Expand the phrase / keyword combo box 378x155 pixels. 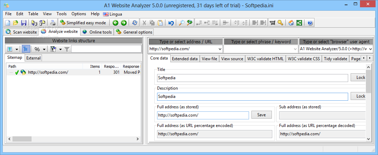295,49
